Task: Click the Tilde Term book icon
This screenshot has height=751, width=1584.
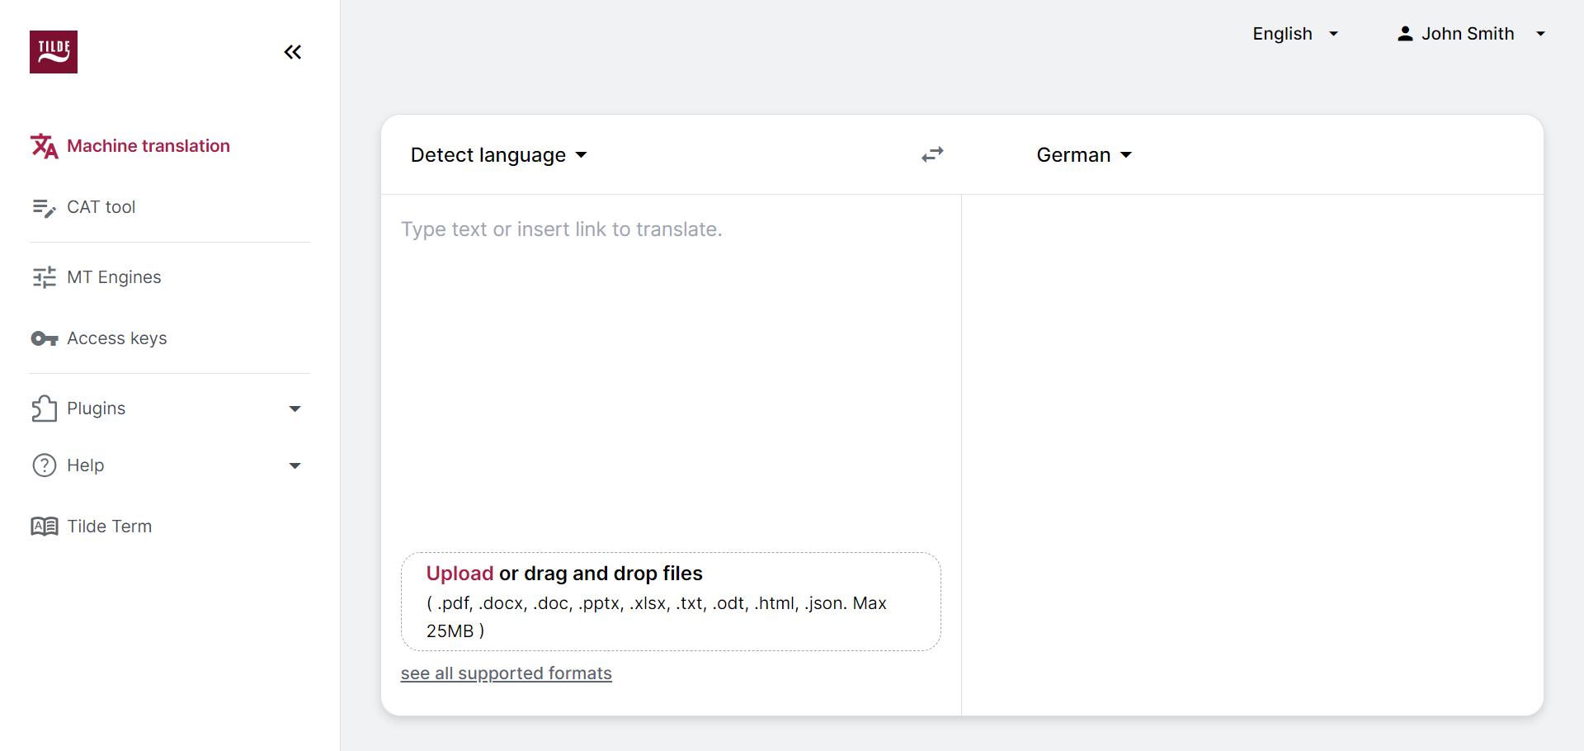Action: pyautogui.click(x=45, y=527)
